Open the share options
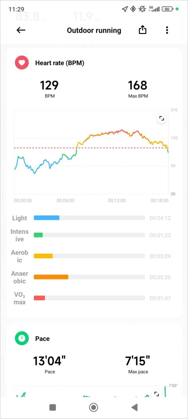This screenshot has width=188, height=419. [142, 30]
